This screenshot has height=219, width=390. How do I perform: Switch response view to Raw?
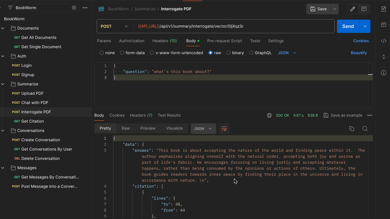pyautogui.click(x=126, y=128)
